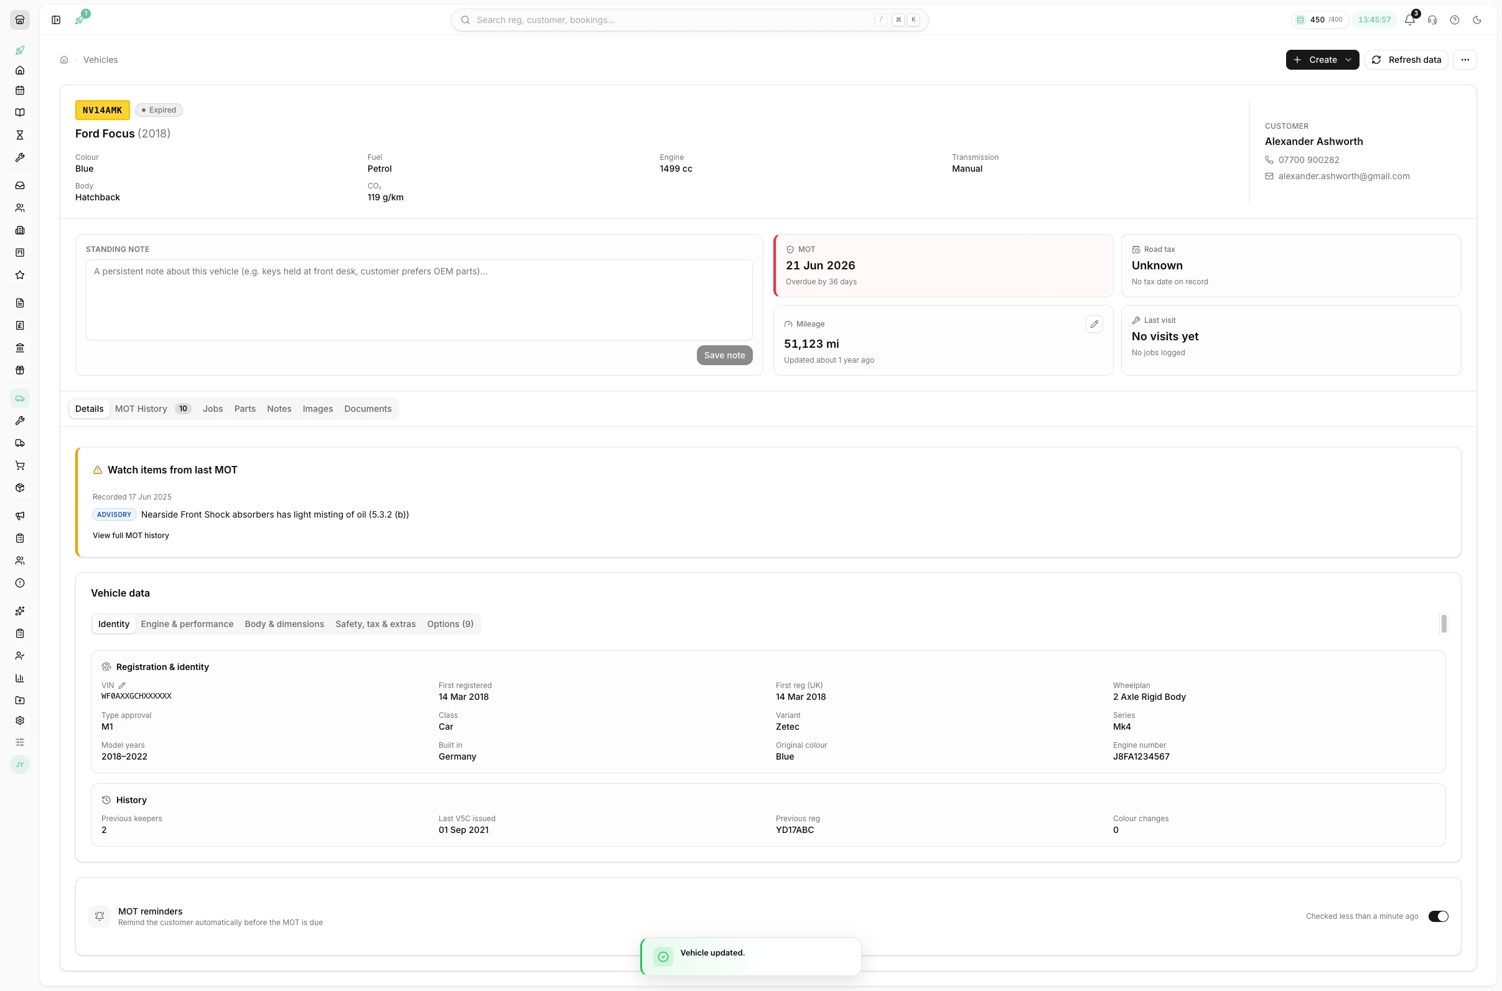This screenshot has height=991, width=1502.
Task: Click the headset support icon
Action: (1432, 19)
